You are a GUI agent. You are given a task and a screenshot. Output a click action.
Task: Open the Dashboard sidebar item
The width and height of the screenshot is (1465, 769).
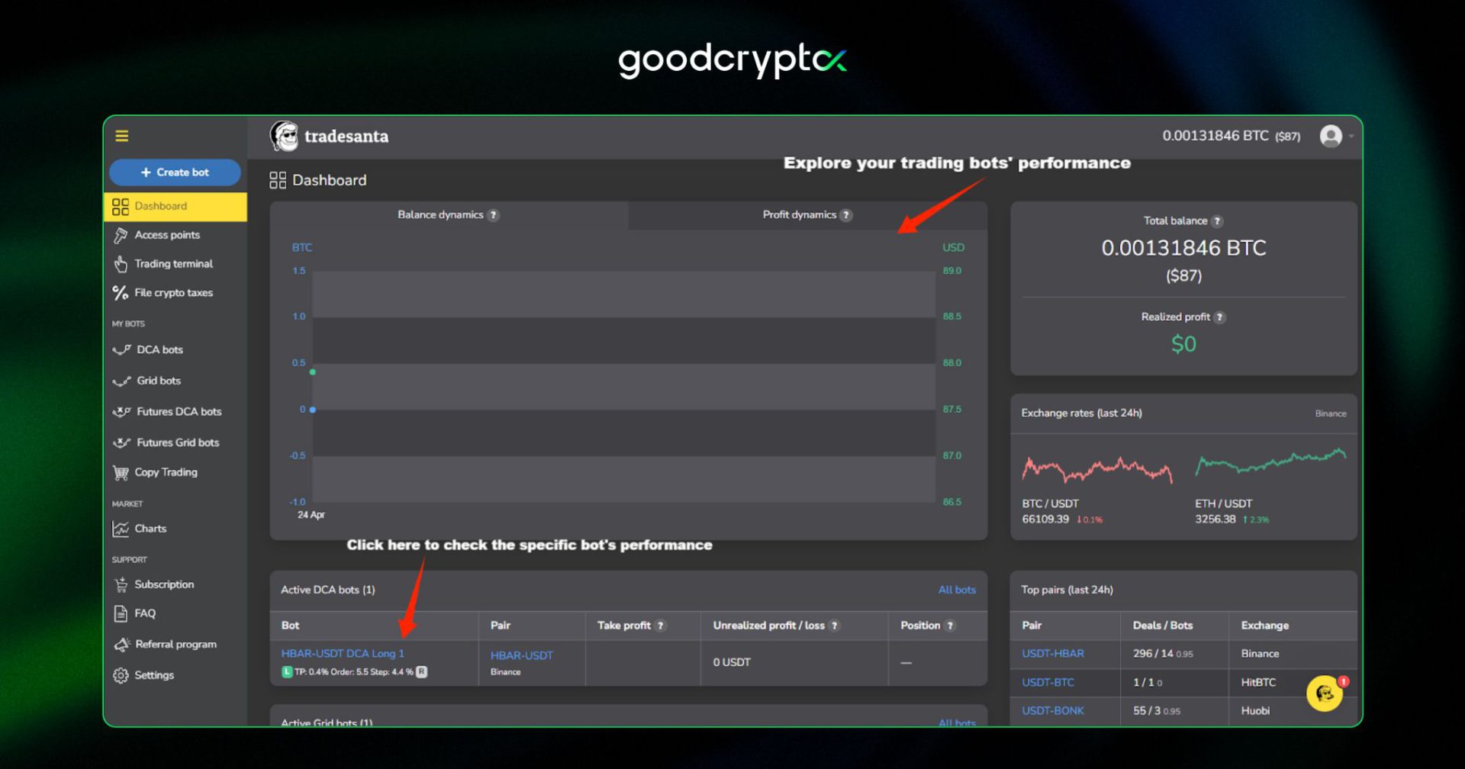click(175, 206)
